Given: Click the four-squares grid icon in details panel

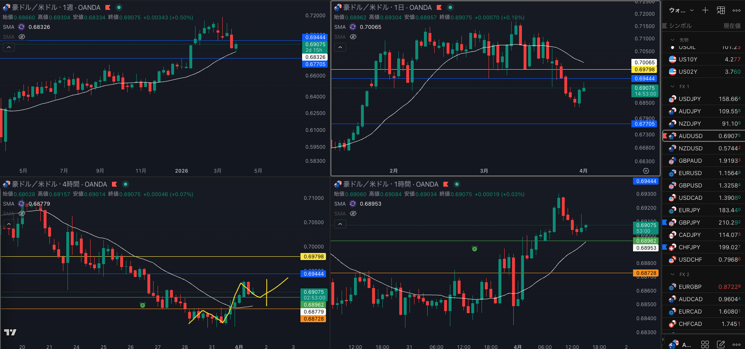Looking at the screenshot, I should coord(705,344).
